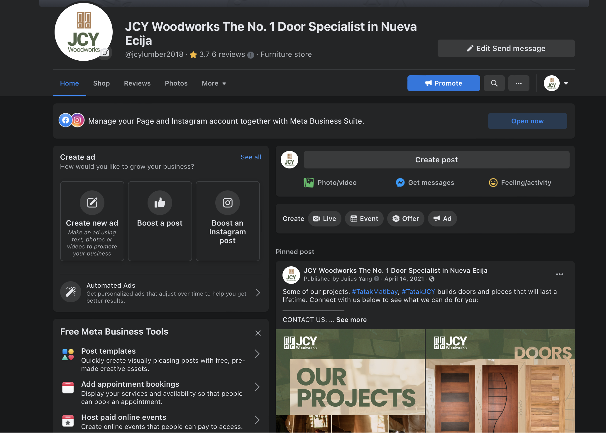Screen dimensions: 606x433
Task: Click the reviews info icon
Action: (x=250, y=55)
